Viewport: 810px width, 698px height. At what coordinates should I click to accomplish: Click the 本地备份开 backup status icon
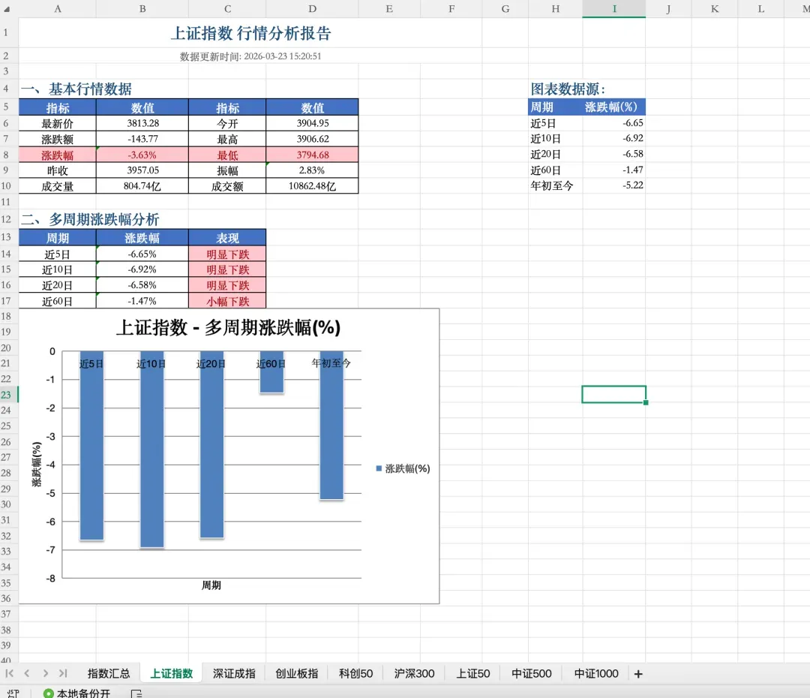(x=49, y=693)
